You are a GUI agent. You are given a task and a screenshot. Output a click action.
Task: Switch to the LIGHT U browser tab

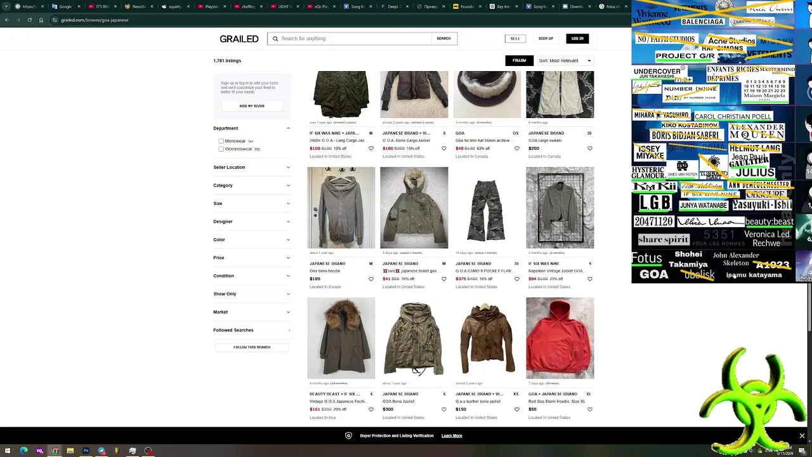(284, 6)
